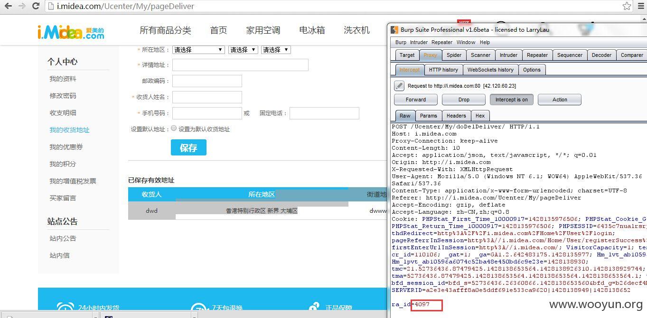This screenshot has height=318, width=647.
Task: Click the browser forward arrow
Action: [x=22, y=6]
